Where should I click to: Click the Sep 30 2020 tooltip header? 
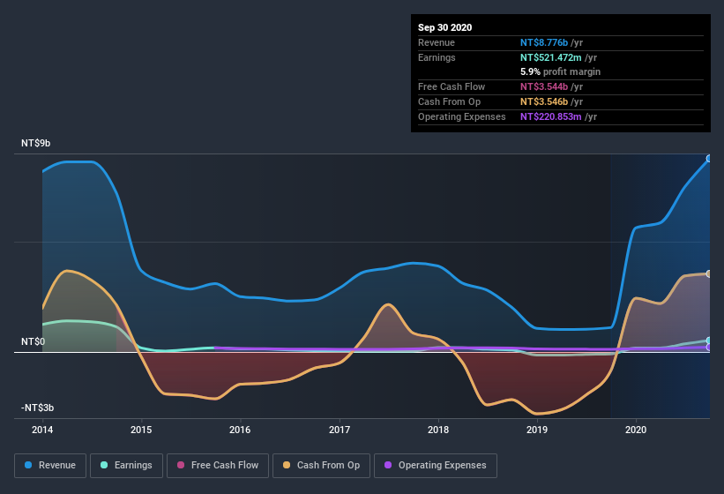[x=445, y=27]
